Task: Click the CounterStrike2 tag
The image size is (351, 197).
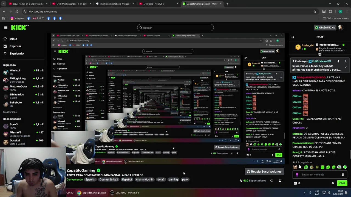Action: [109, 179]
